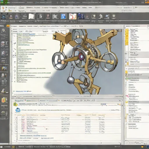
Task: Select the yellow vertical bar in right panel
Action: pos(127,37)
